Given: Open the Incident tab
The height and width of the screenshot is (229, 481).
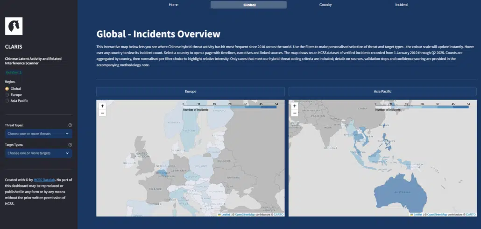Looking at the screenshot, I should coord(401,5).
